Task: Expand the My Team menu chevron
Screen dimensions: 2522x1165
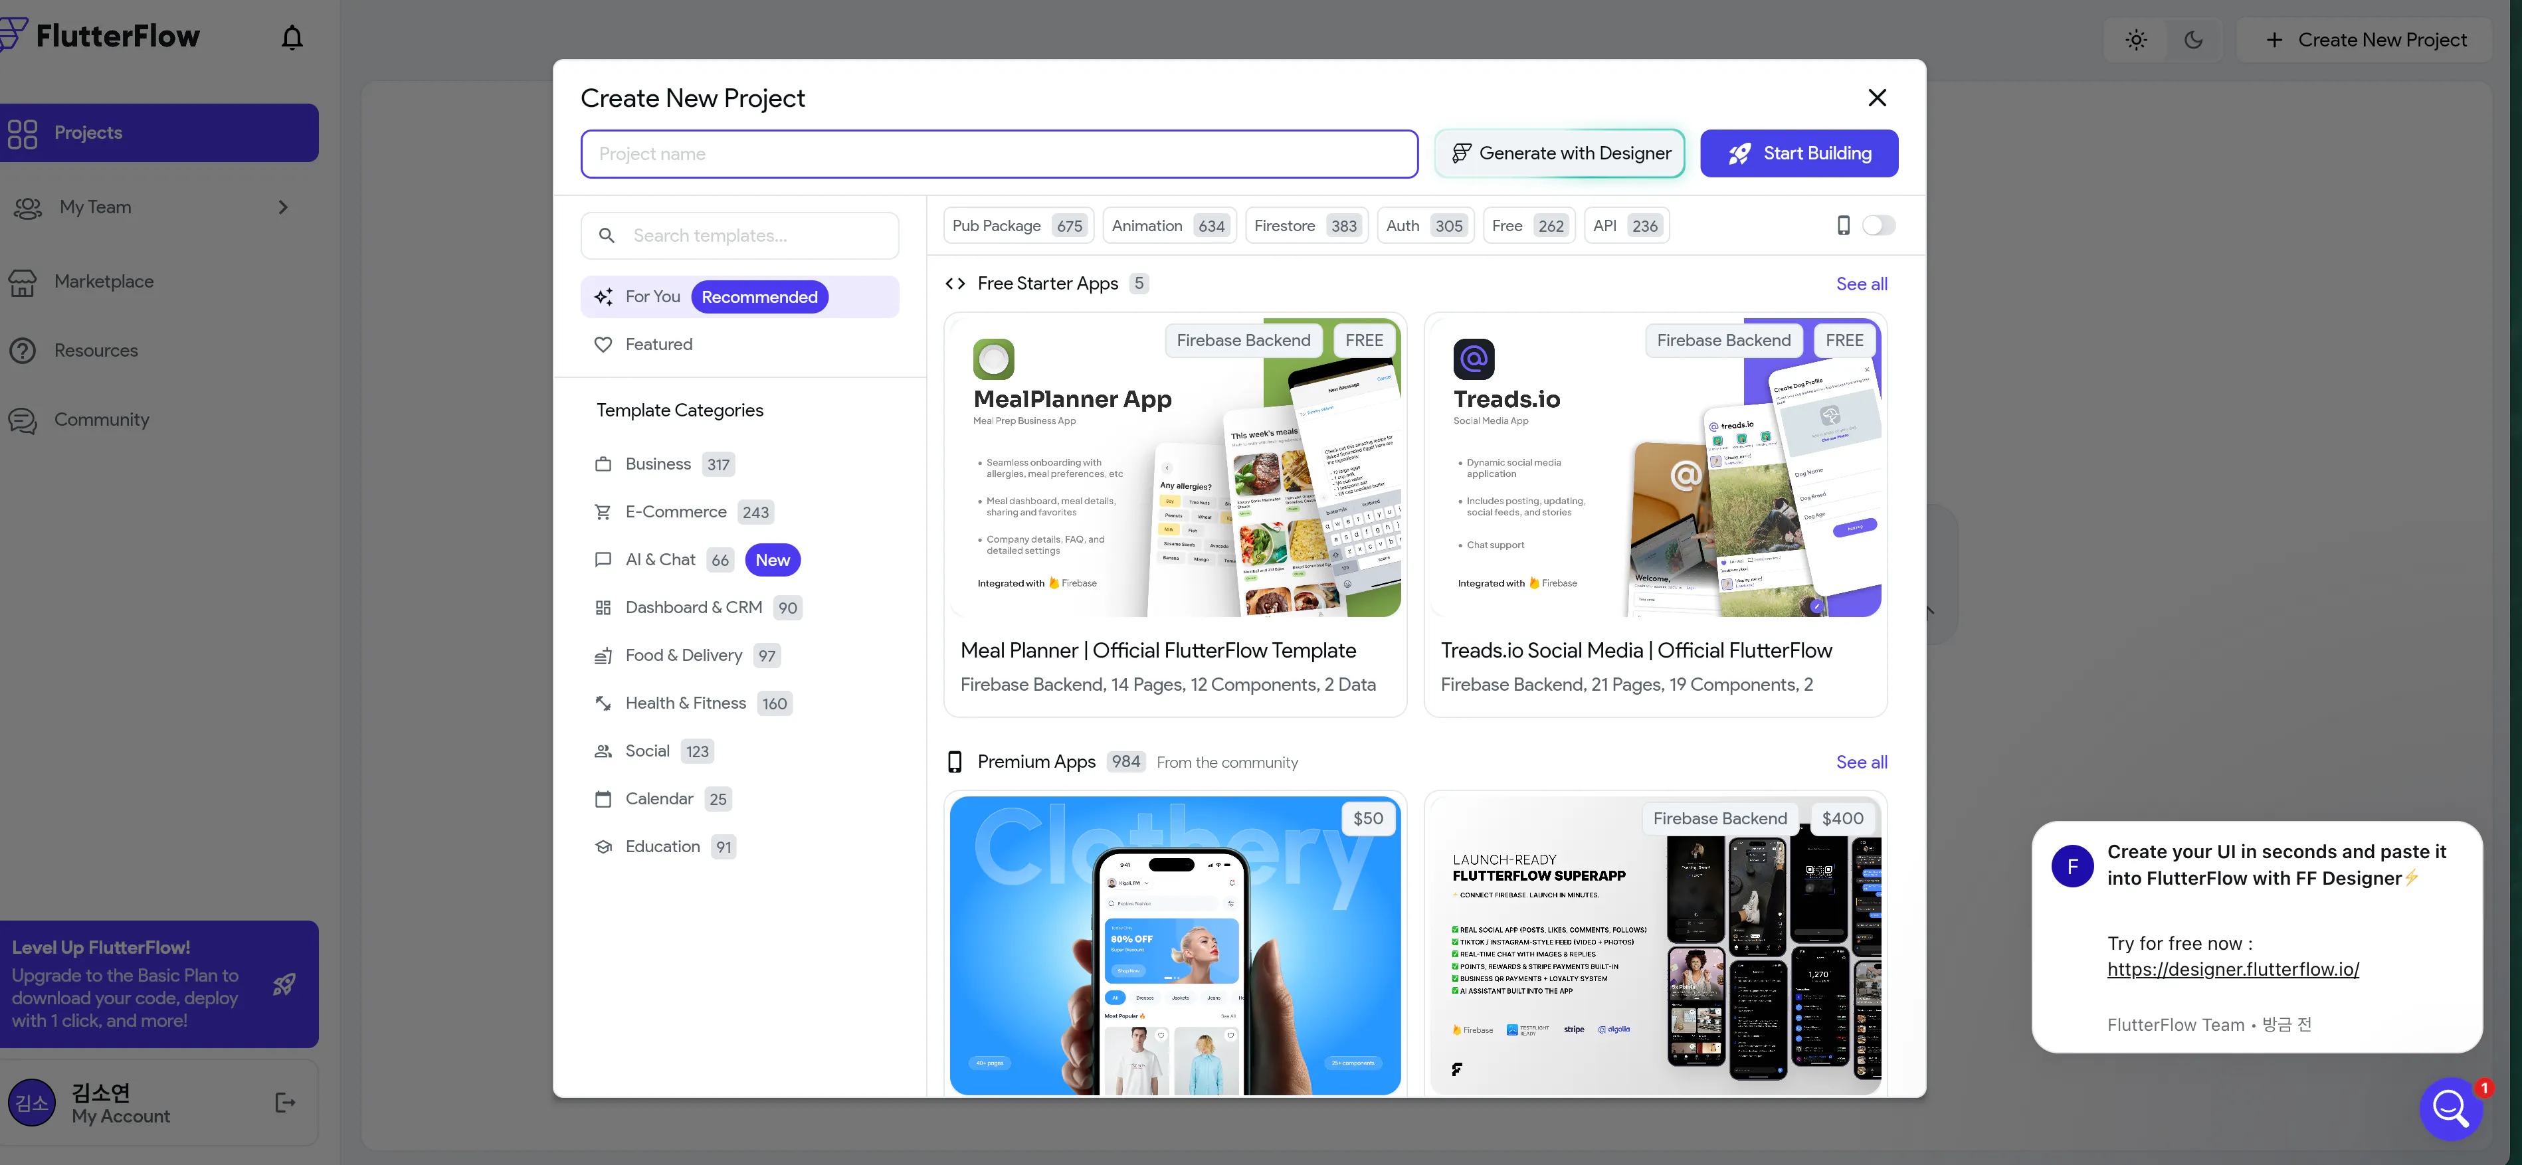Action: tap(283, 207)
